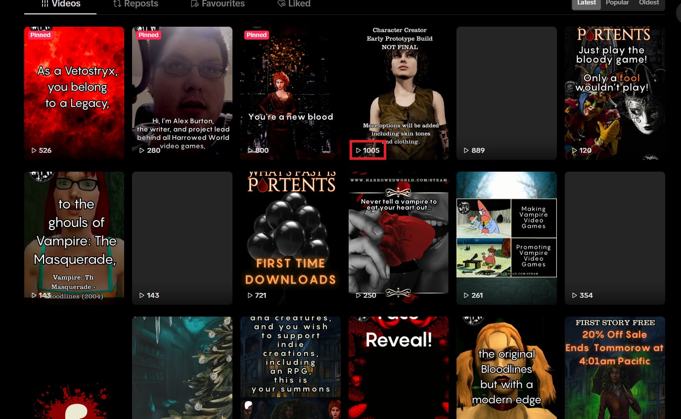Click the Pinned badge on the Vetostryx video
The height and width of the screenshot is (419, 681).
(41, 35)
